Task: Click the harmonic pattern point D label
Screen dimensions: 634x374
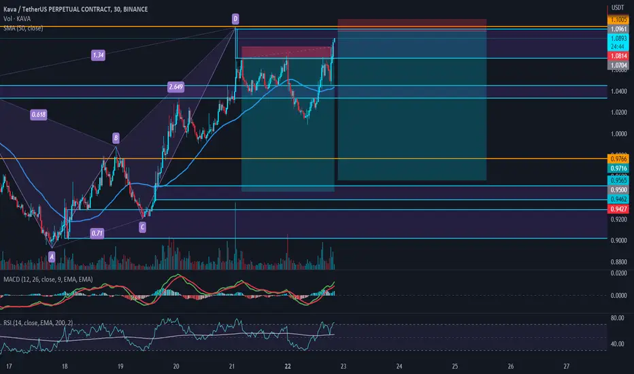Action: click(235, 18)
